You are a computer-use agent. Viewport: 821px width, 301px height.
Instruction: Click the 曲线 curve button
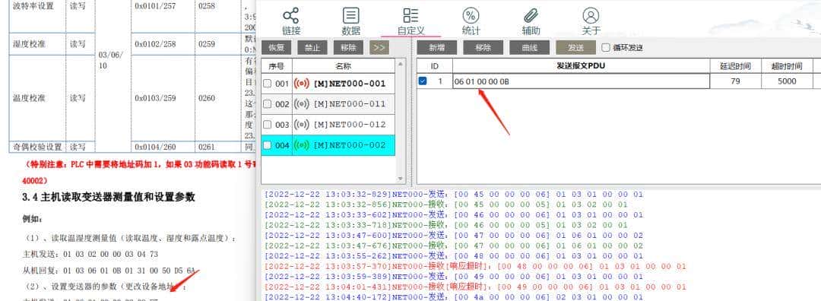pos(529,48)
